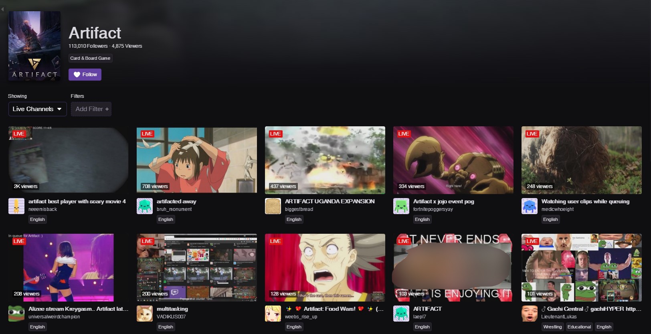Click the Card & Board Game tag
This screenshot has width=651, height=334.
coord(90,58)
